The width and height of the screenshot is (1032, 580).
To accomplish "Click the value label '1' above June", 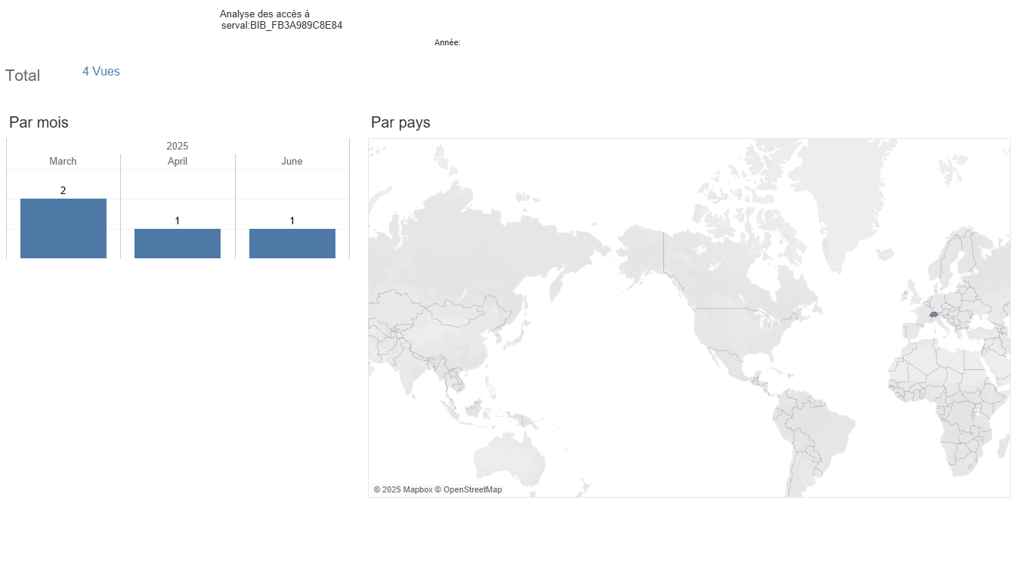I will click(292, 221).
